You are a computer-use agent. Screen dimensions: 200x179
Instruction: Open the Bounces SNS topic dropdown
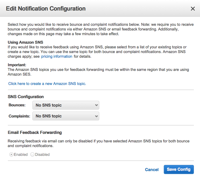click(x=66, y=105)
